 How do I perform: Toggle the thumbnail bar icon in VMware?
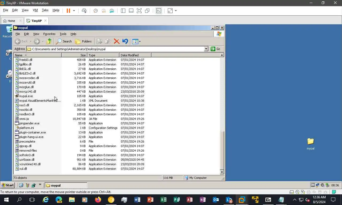[131, 11]
